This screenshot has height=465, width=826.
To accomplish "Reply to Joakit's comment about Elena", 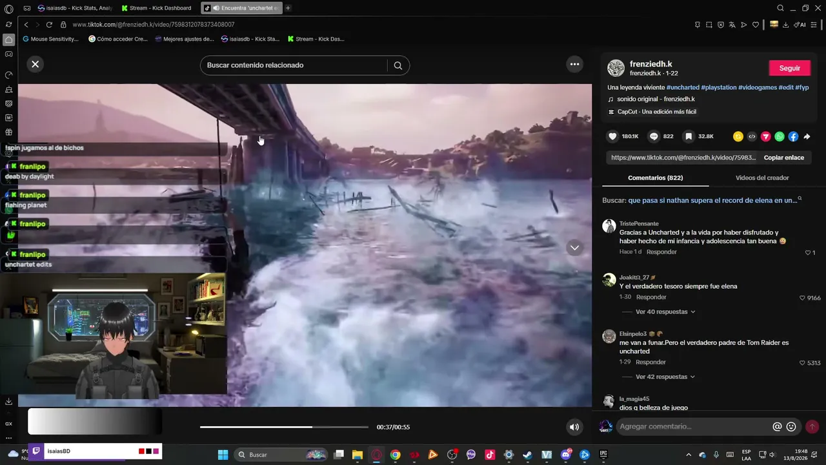I will pos(651,297).
